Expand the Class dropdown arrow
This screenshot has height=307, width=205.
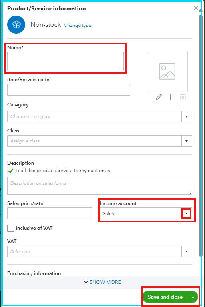(187, 141)
